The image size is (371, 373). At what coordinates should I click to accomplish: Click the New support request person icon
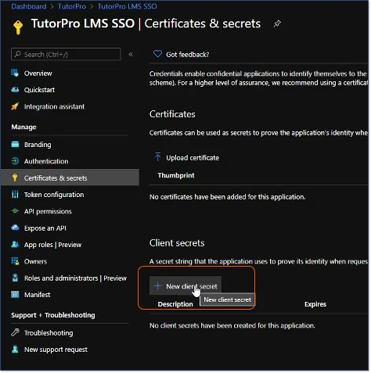pos(15,350)
